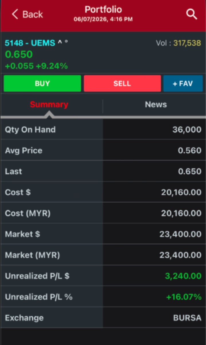Screen dimensions: 206x345
Task: Add stock with + FAV button
Action: pyautogui.click(x=183, y=84)
